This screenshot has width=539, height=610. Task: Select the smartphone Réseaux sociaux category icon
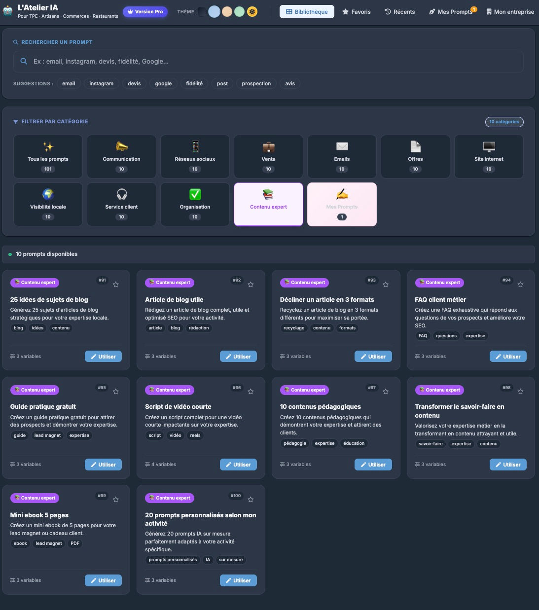point(195,146)
